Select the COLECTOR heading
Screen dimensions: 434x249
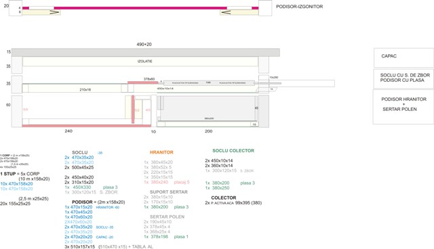pos(224,198)
